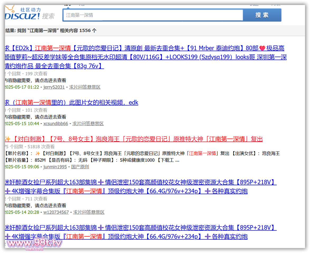This screenshot has width=310, height=253.
Task: View author profile w120734567
Action: [x=56, y=212]
